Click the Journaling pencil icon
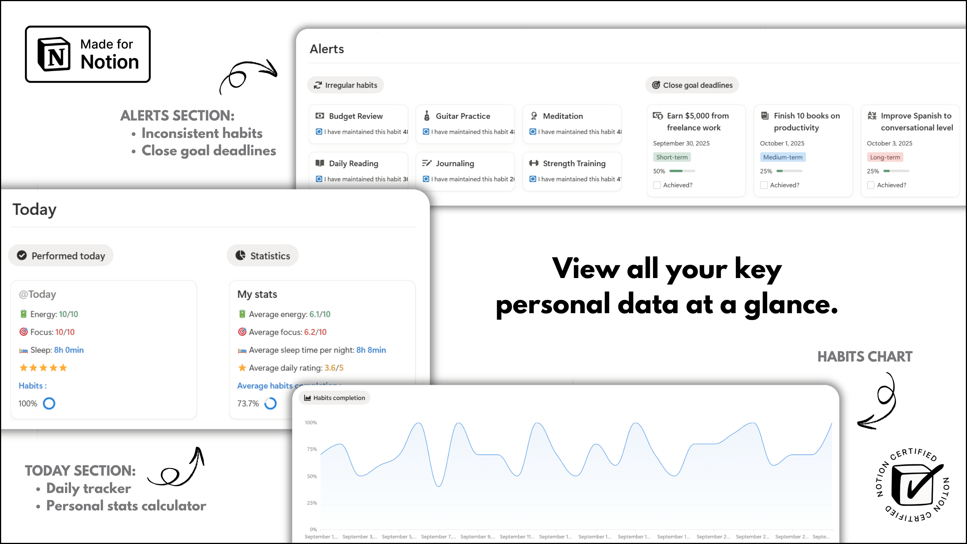The height and width of the screenshot is (544, 967). pyautogui.click(x=426, y=163)
